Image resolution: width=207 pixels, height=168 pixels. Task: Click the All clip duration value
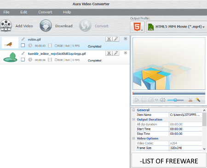coord(185,124)
